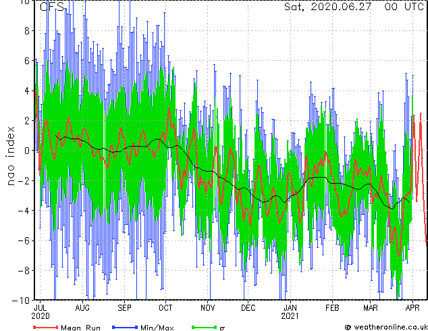
Task: Click the blue Min/Max legend line
Action: point(125,327)
